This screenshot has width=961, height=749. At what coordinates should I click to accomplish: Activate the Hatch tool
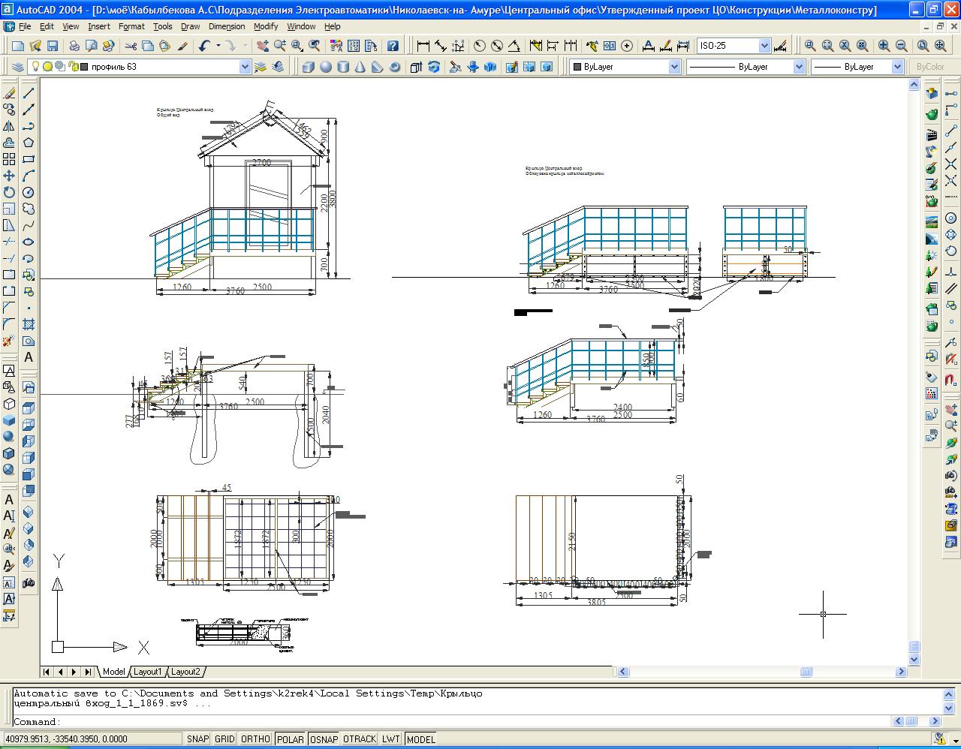coord(29,324)
